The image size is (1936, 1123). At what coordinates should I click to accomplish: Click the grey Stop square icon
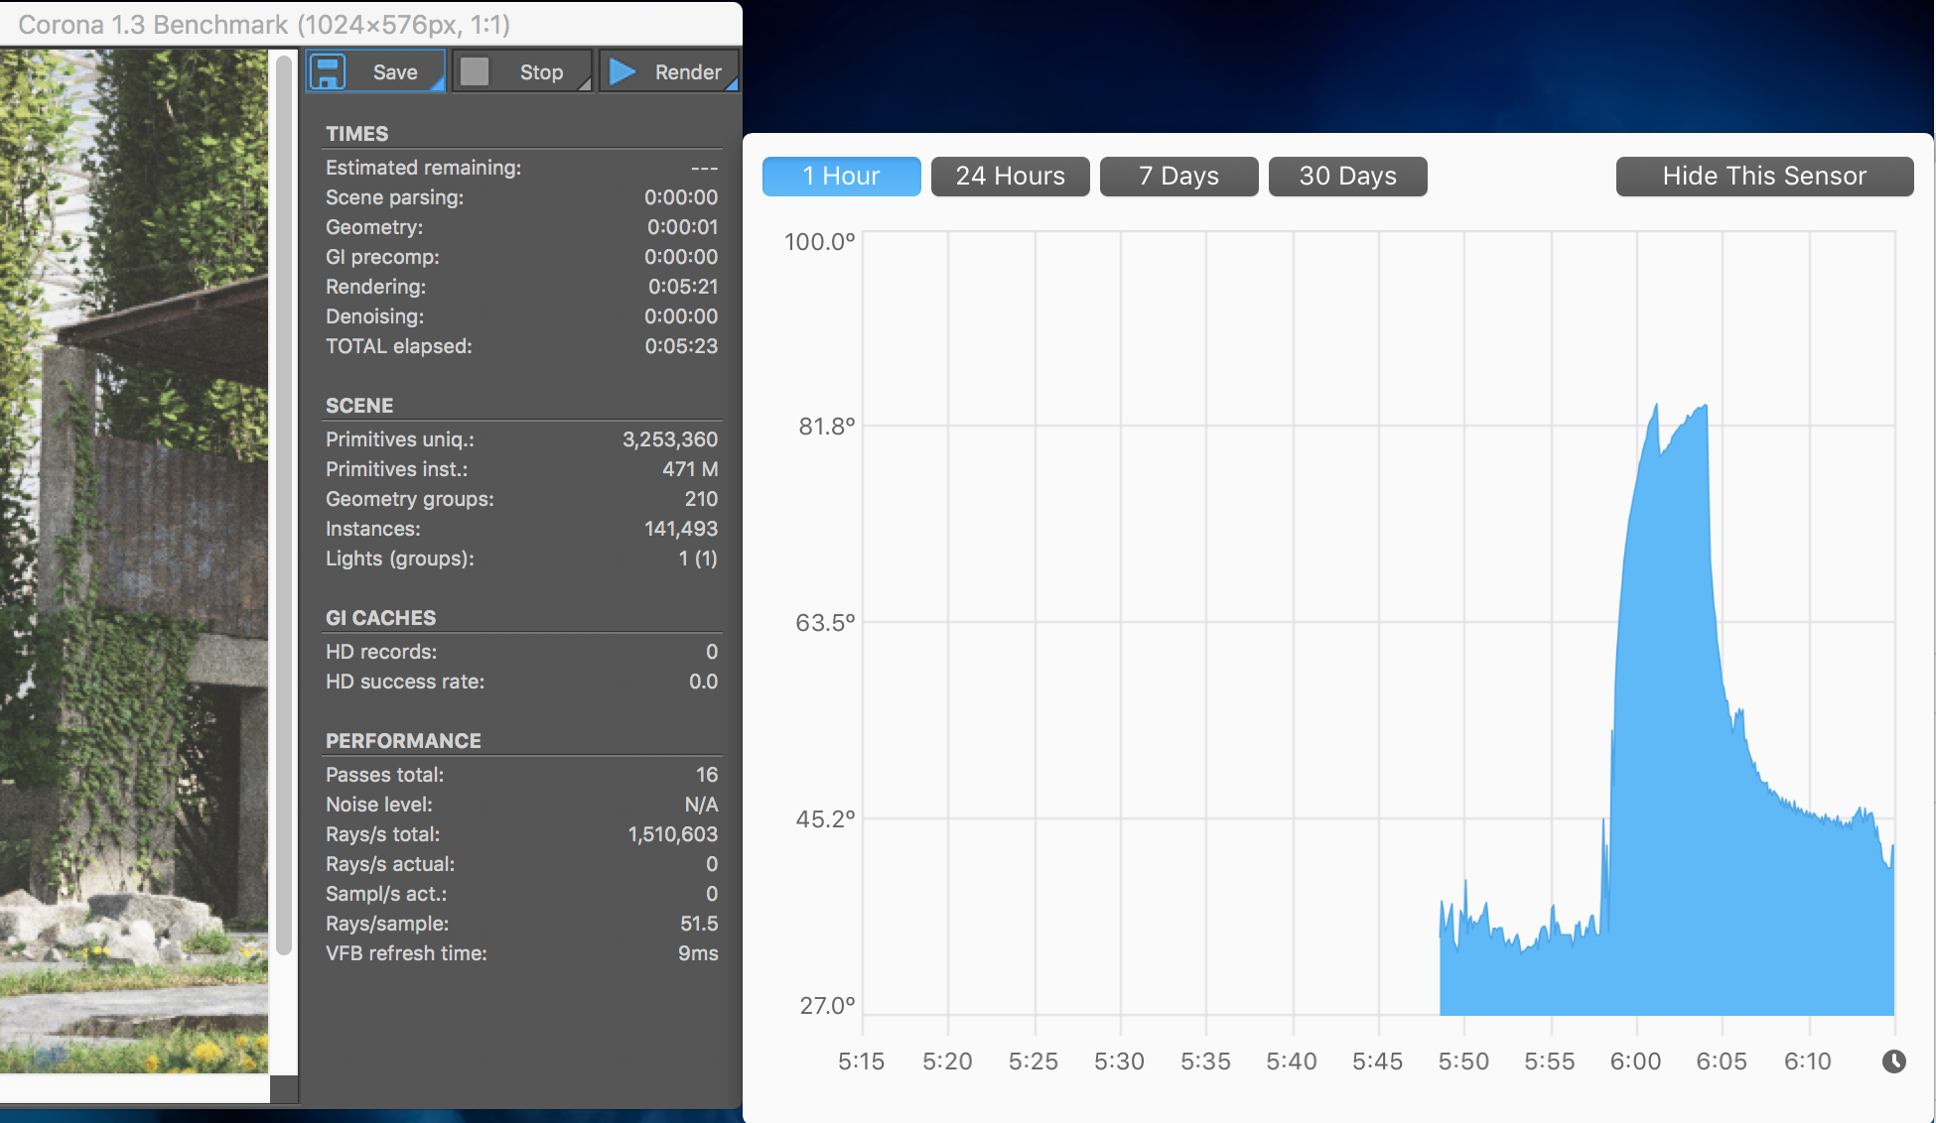tap(475, 71)
